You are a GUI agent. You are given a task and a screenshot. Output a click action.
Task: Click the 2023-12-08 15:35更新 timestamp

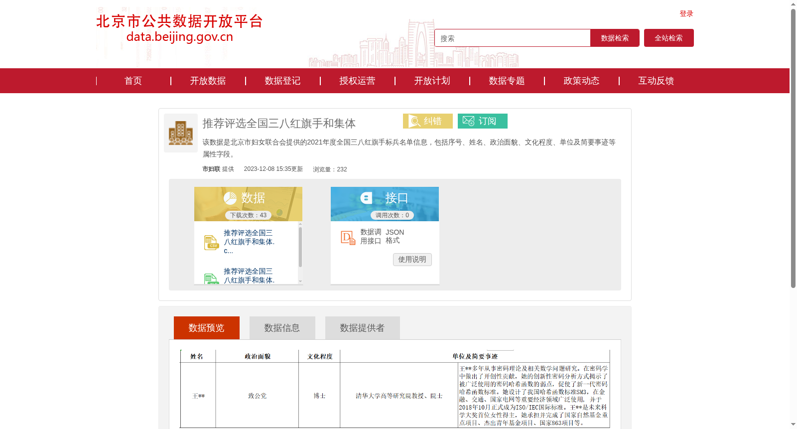[x=273, y=169]
